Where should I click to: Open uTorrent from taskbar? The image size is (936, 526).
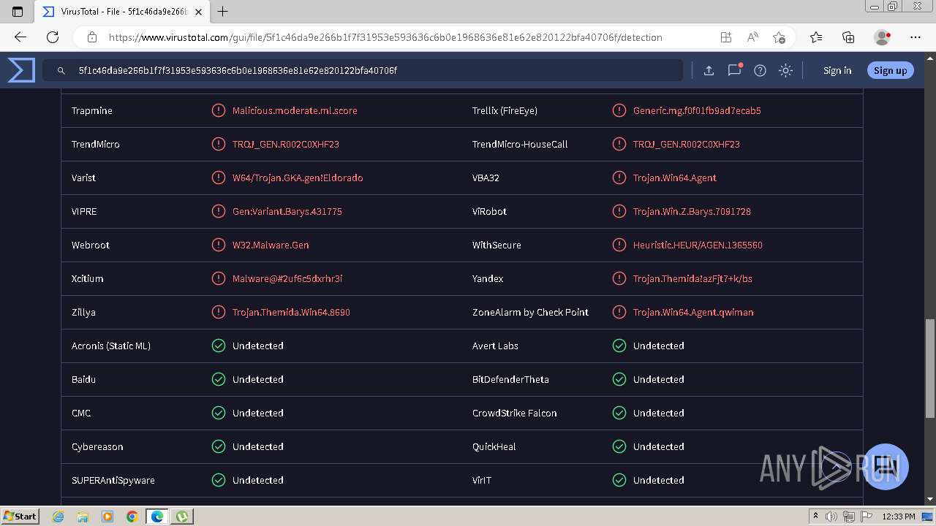click(x=181, y=517)
